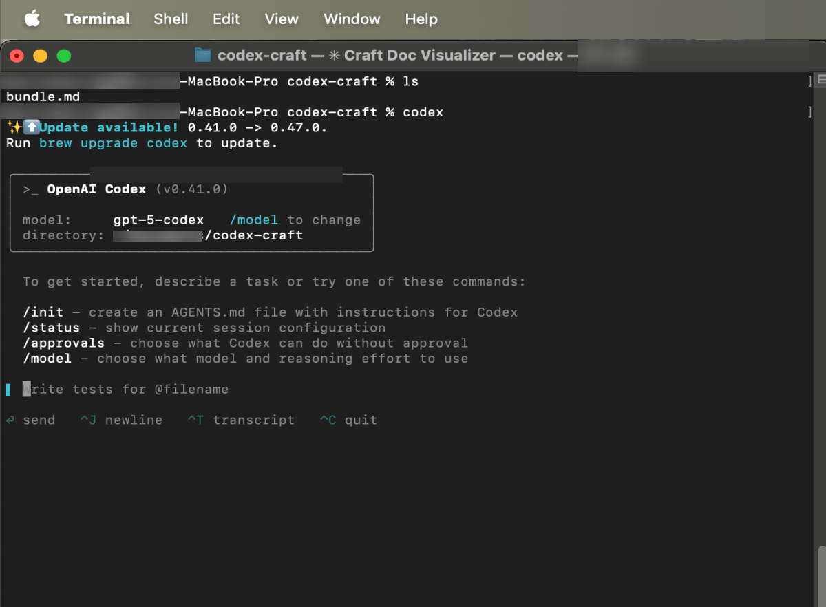Click the ^T transcript shortcut icon
Screen dimensions: 826x607
(x=195, y=419)
